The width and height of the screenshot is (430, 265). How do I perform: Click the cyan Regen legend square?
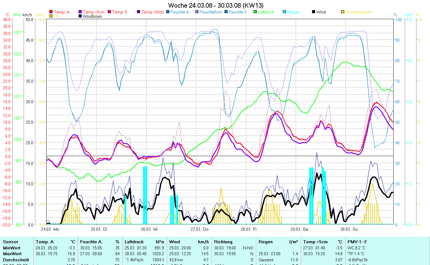(284, 12)
